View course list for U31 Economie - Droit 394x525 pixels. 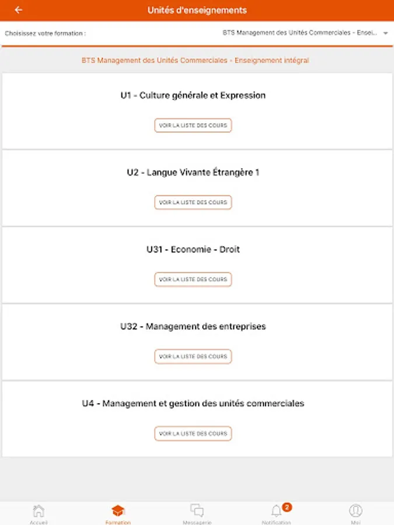coord(193,279)
